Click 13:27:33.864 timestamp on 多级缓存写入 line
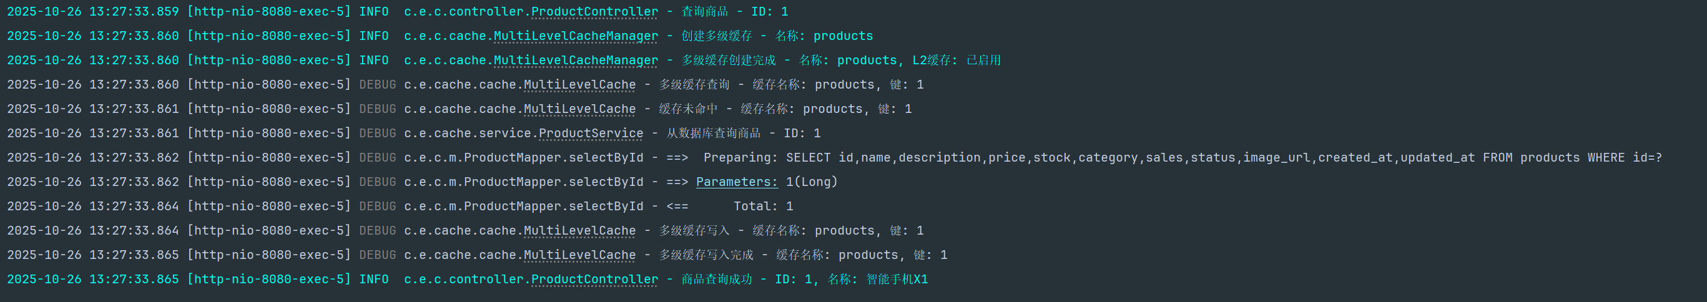This screenshot has width=1707, height=302. 134,231
